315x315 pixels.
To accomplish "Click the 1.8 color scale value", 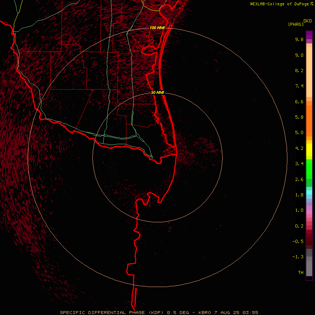I will 299,195.
